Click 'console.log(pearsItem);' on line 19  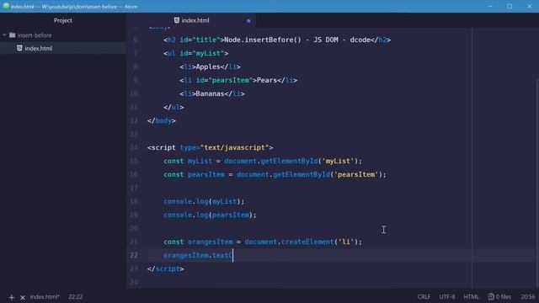(x=210, y=215)
